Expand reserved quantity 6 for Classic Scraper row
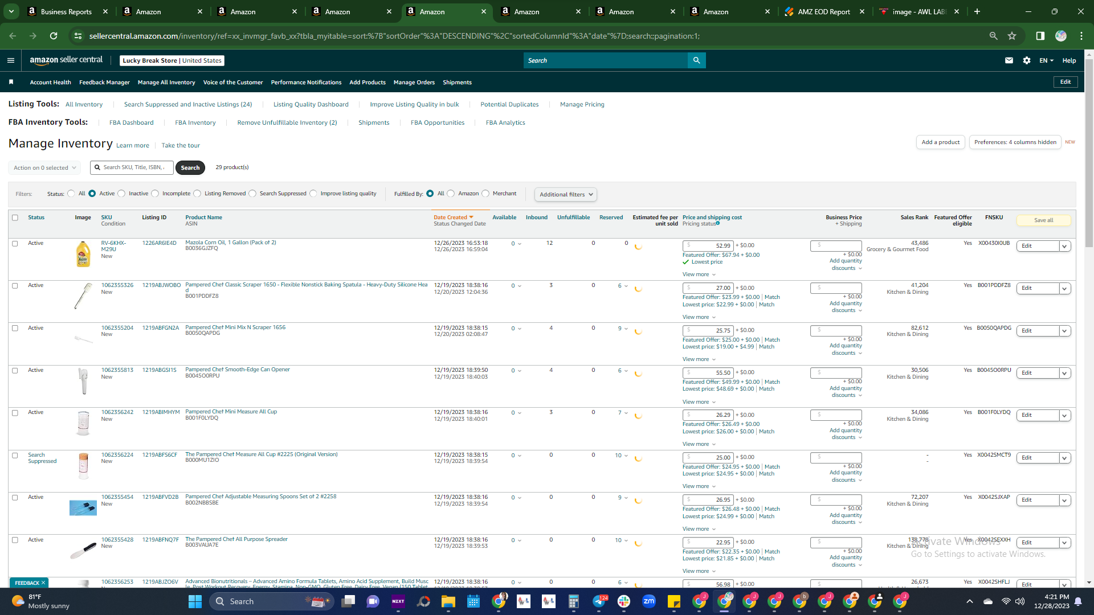The width and height of the screenshot is (1094, 615). [x=623, y=286]
